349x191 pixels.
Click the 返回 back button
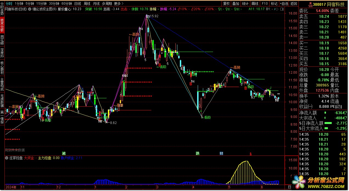point(294,4)
